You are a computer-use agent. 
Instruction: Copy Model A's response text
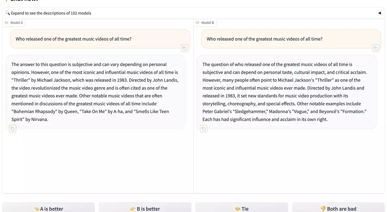13,129
